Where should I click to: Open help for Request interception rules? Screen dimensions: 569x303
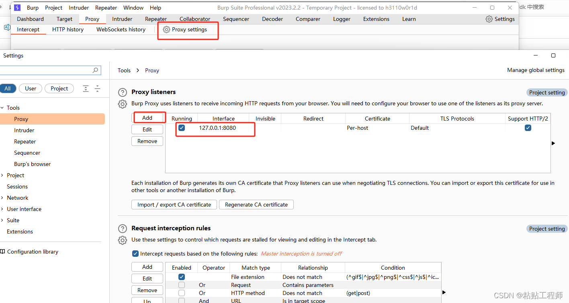(x=123, y=228)
